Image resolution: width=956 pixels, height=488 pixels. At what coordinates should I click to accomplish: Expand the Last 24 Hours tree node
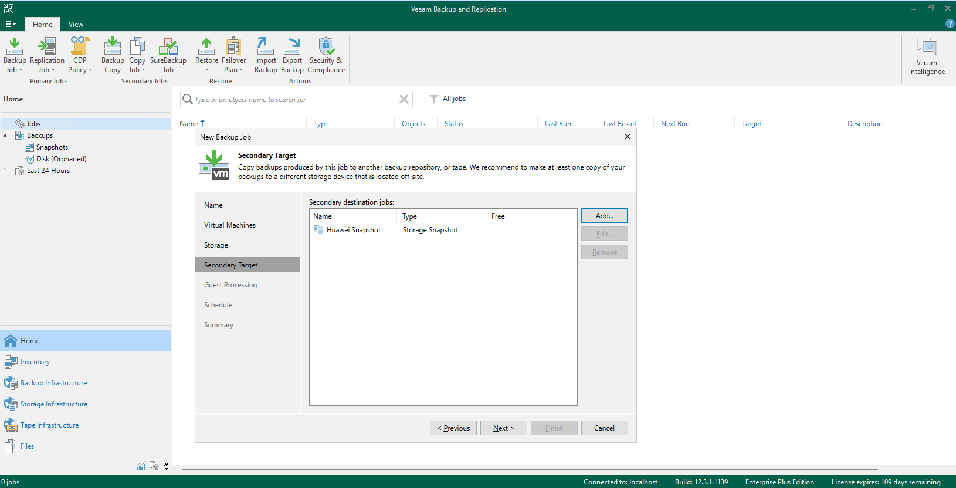click(5, 171)
